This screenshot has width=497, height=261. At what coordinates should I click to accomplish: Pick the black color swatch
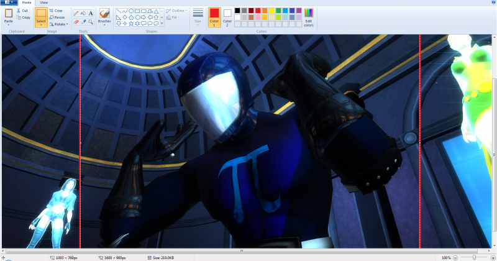coord(237,11)
